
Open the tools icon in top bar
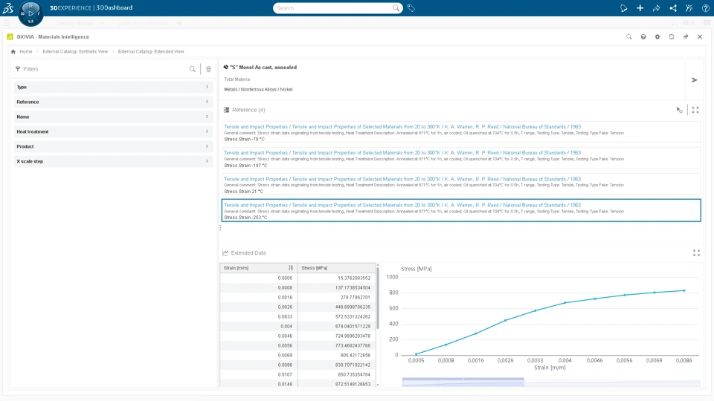coord(689,8)
